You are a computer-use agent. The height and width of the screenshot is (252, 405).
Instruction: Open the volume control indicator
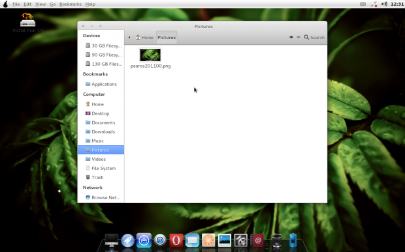(x=384, y=4)
